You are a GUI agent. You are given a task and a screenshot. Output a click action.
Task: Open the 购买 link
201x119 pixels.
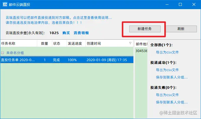click(66, 33)
